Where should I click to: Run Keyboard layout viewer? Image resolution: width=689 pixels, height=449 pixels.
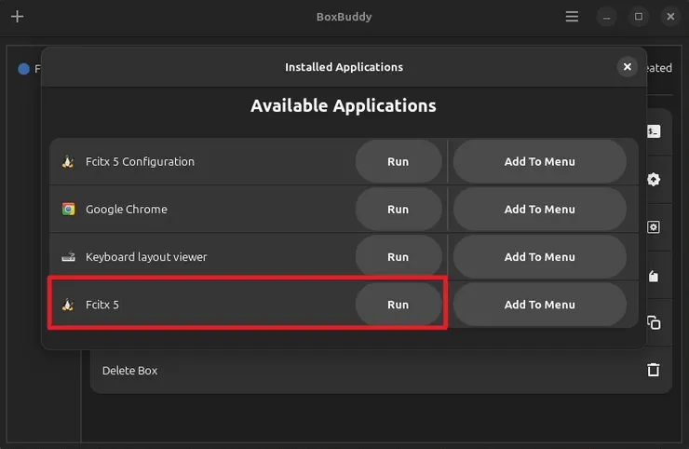point(399,257)
